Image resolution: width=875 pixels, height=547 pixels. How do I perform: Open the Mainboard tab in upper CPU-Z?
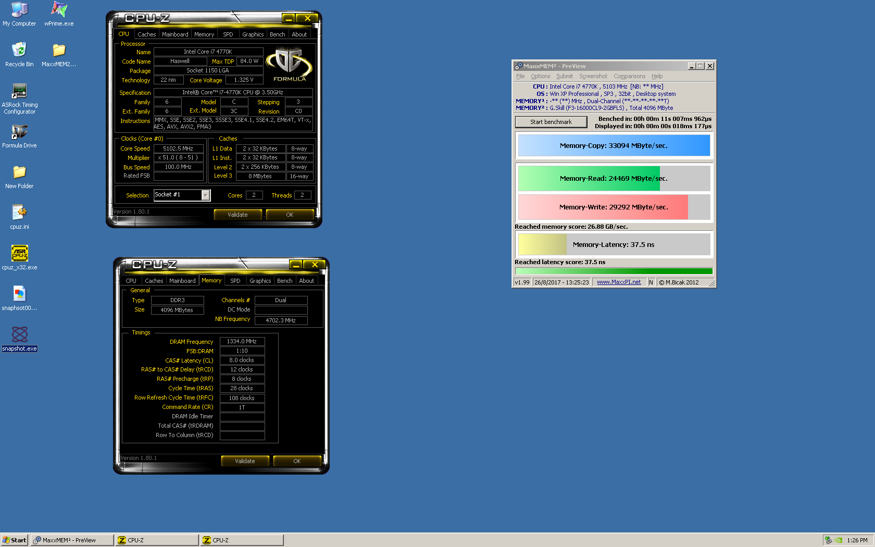point(175,34)
